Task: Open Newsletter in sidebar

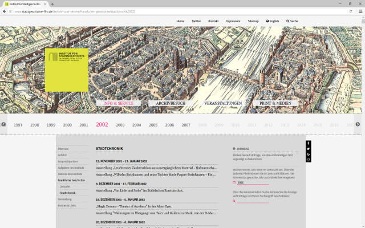Action: pyautogui.click(x=64, y=199)
